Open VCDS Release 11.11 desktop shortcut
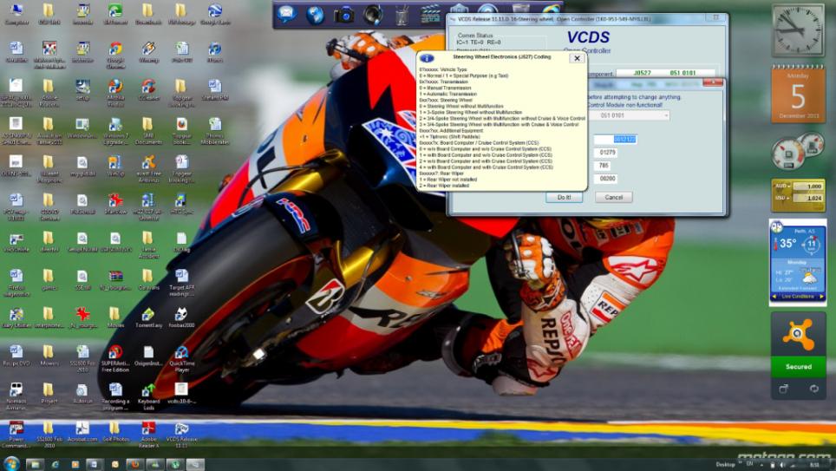 tap(181, 435)
